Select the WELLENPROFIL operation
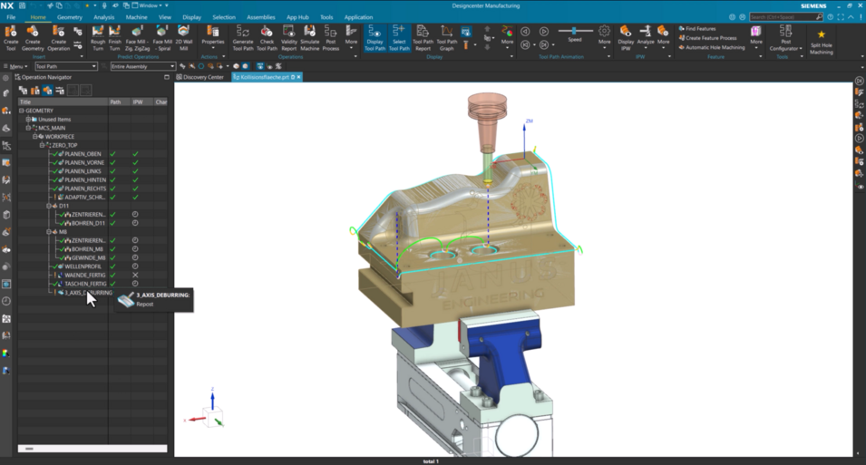The image size is (866, 465). [83, 266]
